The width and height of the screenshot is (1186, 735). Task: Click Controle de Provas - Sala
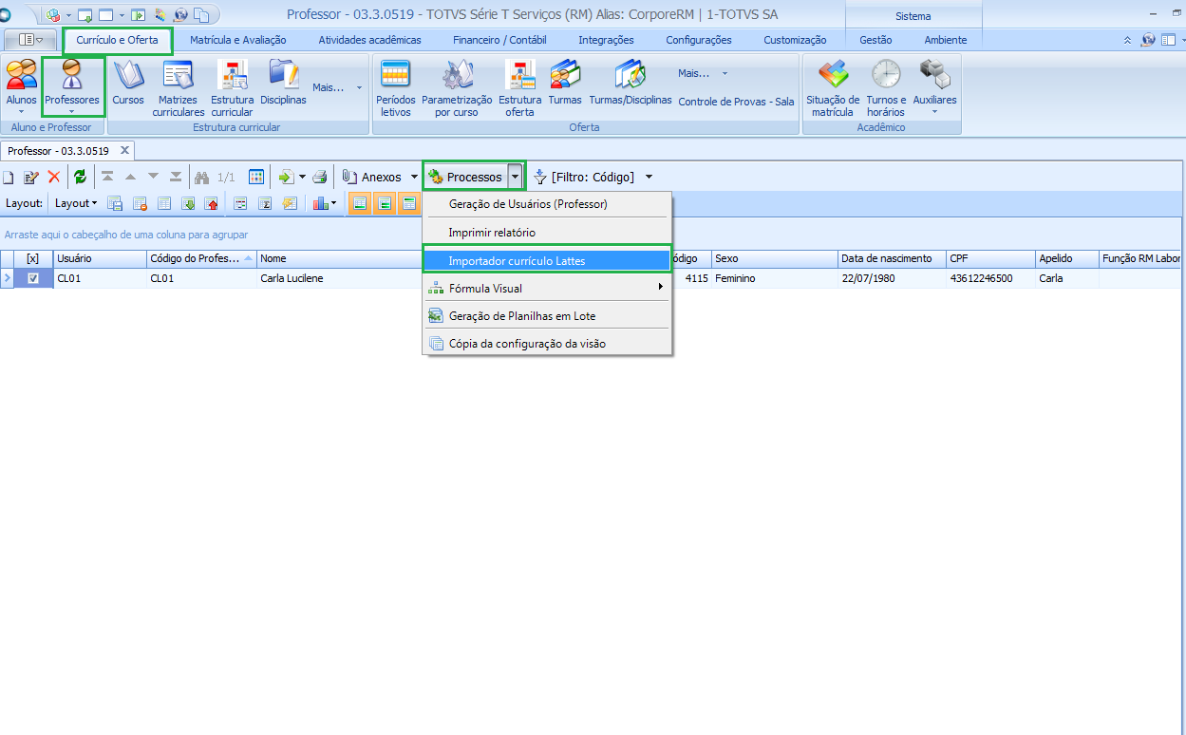pos(736,102)
